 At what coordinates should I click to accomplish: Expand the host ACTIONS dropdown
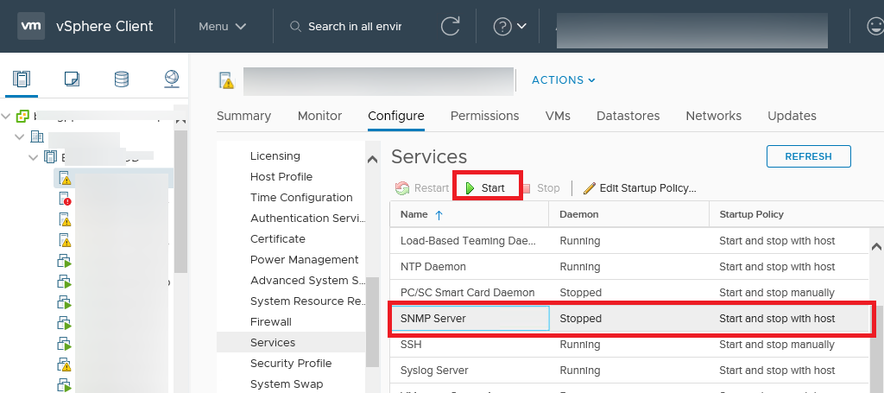(x=563, y=80)
